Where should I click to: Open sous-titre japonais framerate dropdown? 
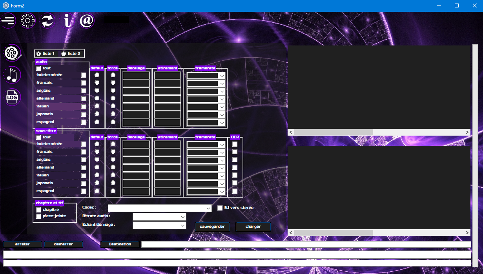pyautogui.click(x=222, y=184)
